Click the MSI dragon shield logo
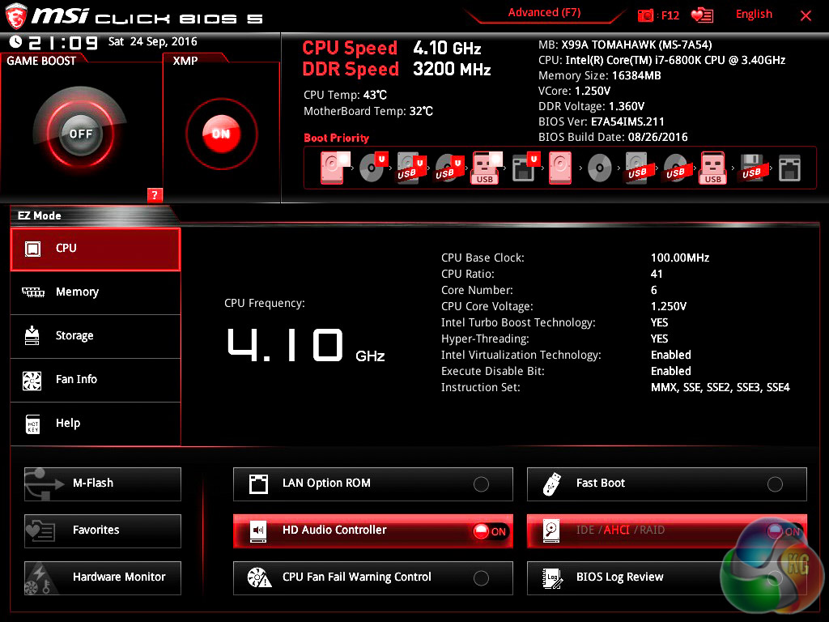 pyautogui.click(x=16, y=16)
